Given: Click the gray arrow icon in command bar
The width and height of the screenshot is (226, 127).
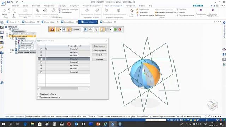Looking at the screenshot, I should [90, 30].
